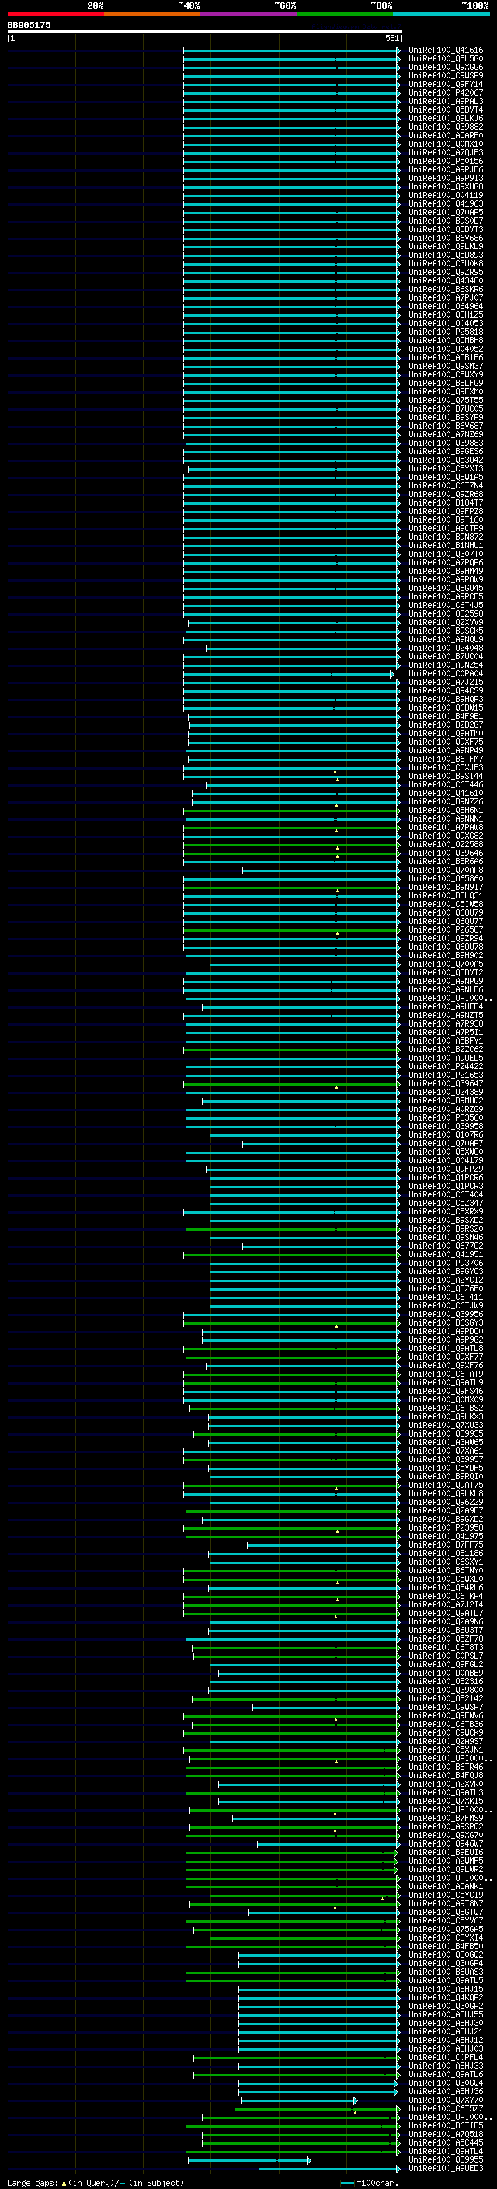Click the white query sequence ruler bar
Screen dimensions: 497x2189
(x=204, y=33)
